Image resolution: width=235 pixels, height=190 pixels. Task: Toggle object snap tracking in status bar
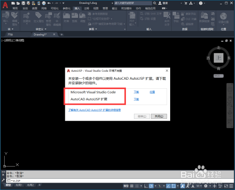[168, 186]
